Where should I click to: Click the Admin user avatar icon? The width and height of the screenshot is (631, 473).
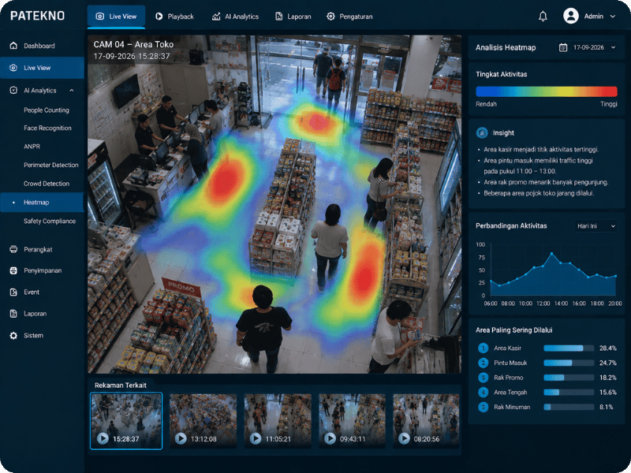click(x=570, y=16)
